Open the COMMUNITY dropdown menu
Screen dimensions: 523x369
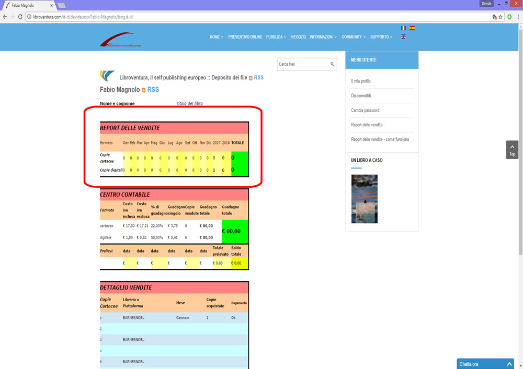[x=353, y=37]
